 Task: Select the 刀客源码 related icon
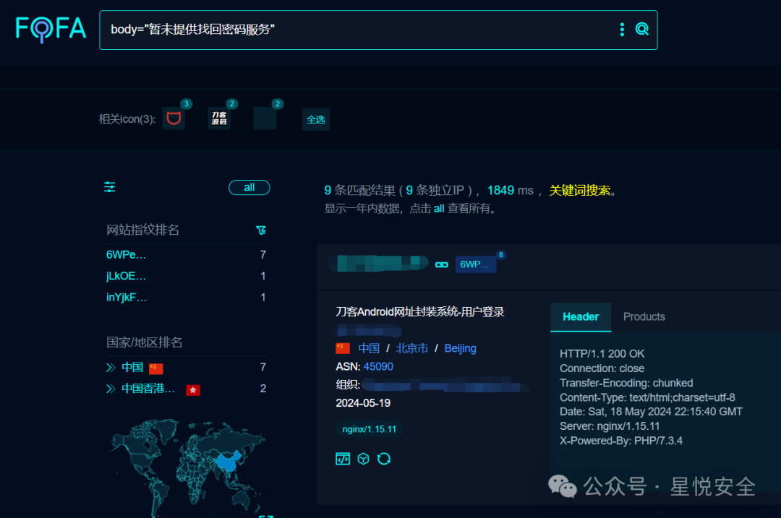point(219,118)
